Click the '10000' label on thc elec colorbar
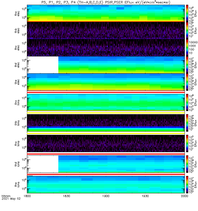The width and height of the screenshot is (198, 211). pyautogui.click(x=193, y=42)
